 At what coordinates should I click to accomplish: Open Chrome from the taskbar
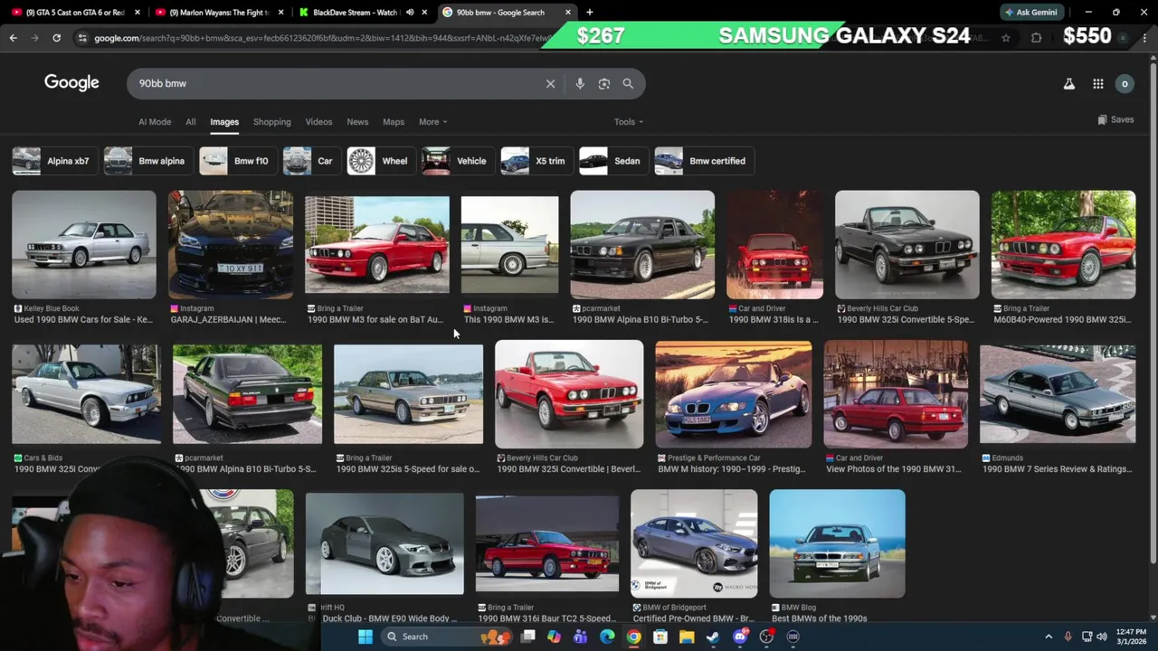[634, 637]
